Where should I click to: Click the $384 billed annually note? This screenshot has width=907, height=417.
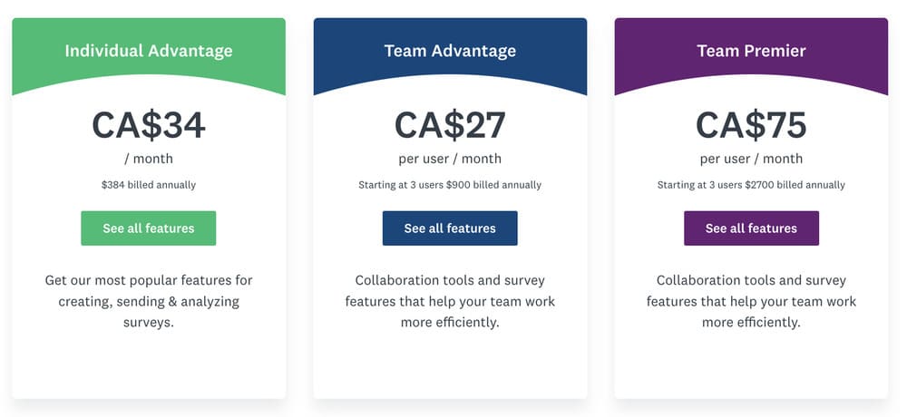(149, 185)
